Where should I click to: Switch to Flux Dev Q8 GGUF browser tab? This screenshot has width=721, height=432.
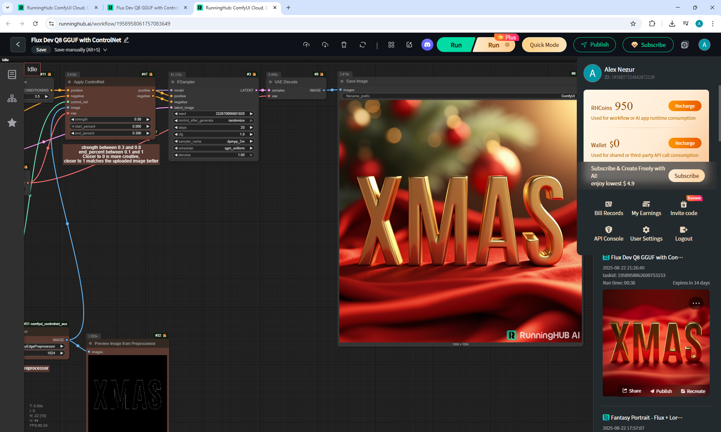[x=147, y=8]
